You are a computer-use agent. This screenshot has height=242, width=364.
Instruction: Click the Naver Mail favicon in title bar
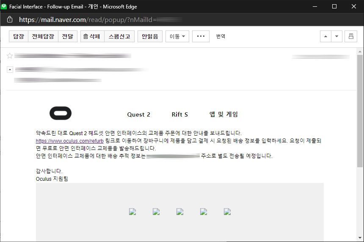click(4, 6)
